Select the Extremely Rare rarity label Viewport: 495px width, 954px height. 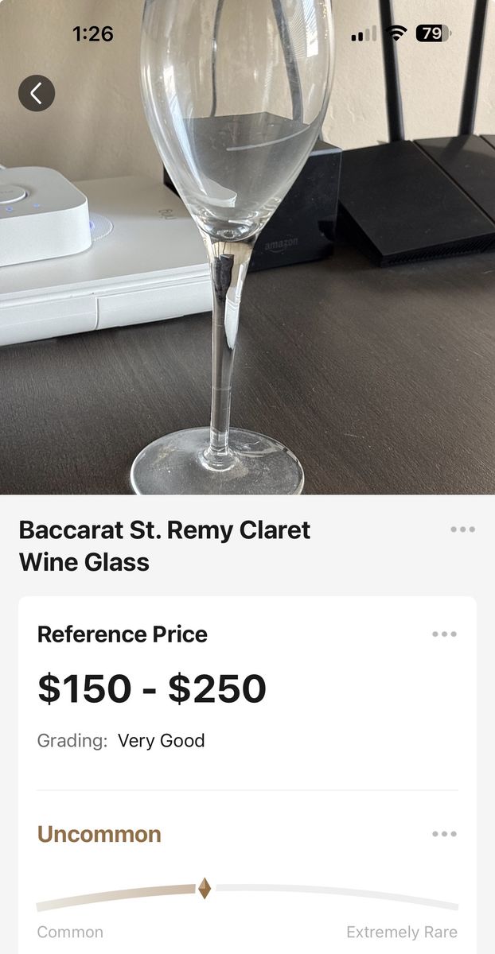pyautogui.click(x=402, y=932)
